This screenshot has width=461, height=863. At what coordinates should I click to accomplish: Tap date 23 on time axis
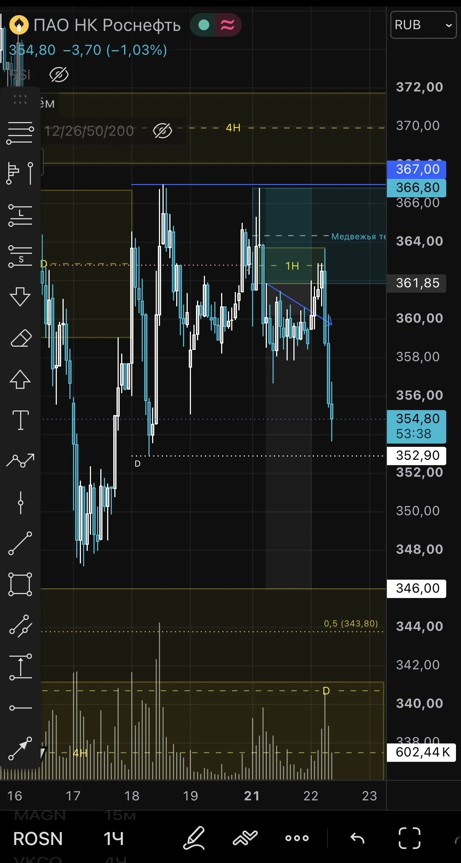[369, 796]
